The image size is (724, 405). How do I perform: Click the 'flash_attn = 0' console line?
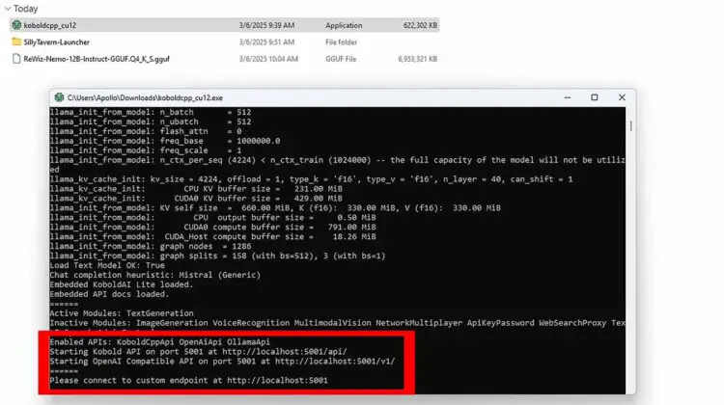click(146, 131)
